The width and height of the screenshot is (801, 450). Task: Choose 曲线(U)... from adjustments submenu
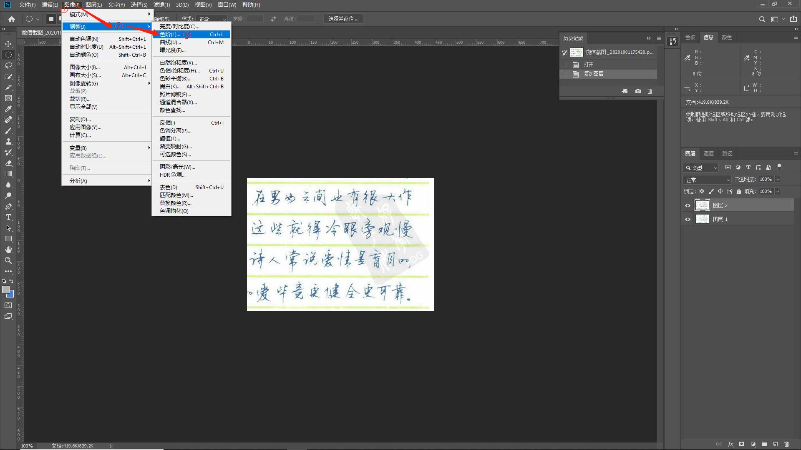(170, 42)
